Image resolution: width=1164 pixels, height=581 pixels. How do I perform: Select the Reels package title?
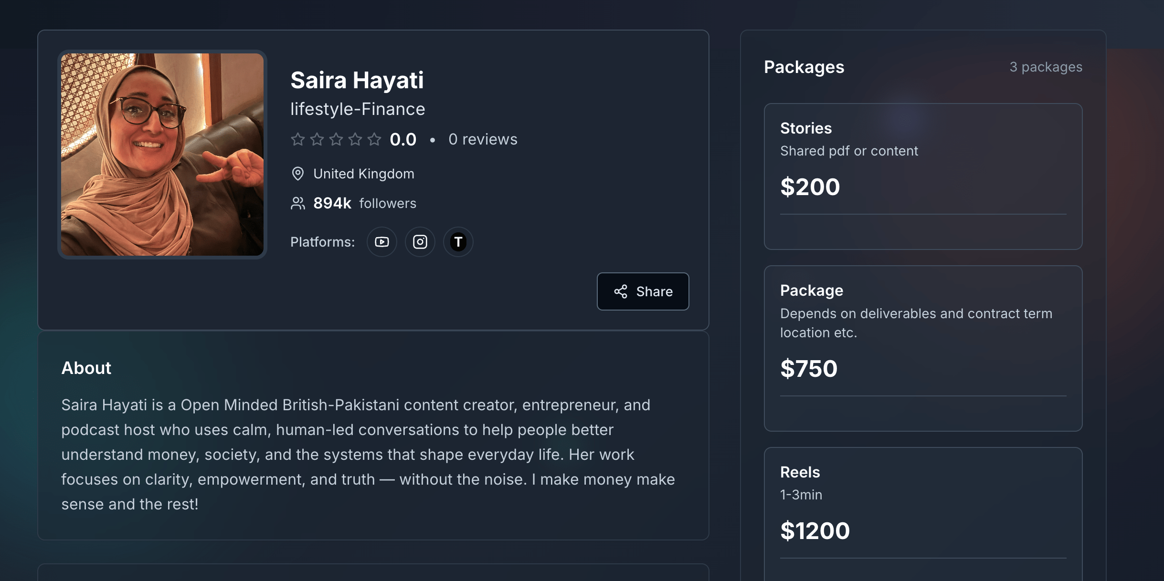[800, 472]
